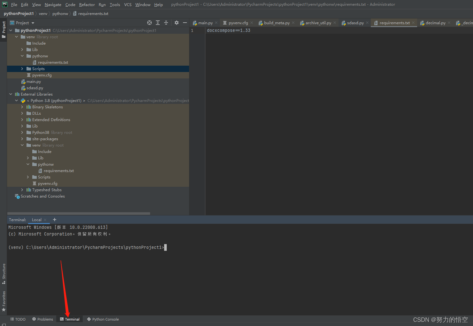
Task: Expand all nodes in Project tree
Action: 157,23
